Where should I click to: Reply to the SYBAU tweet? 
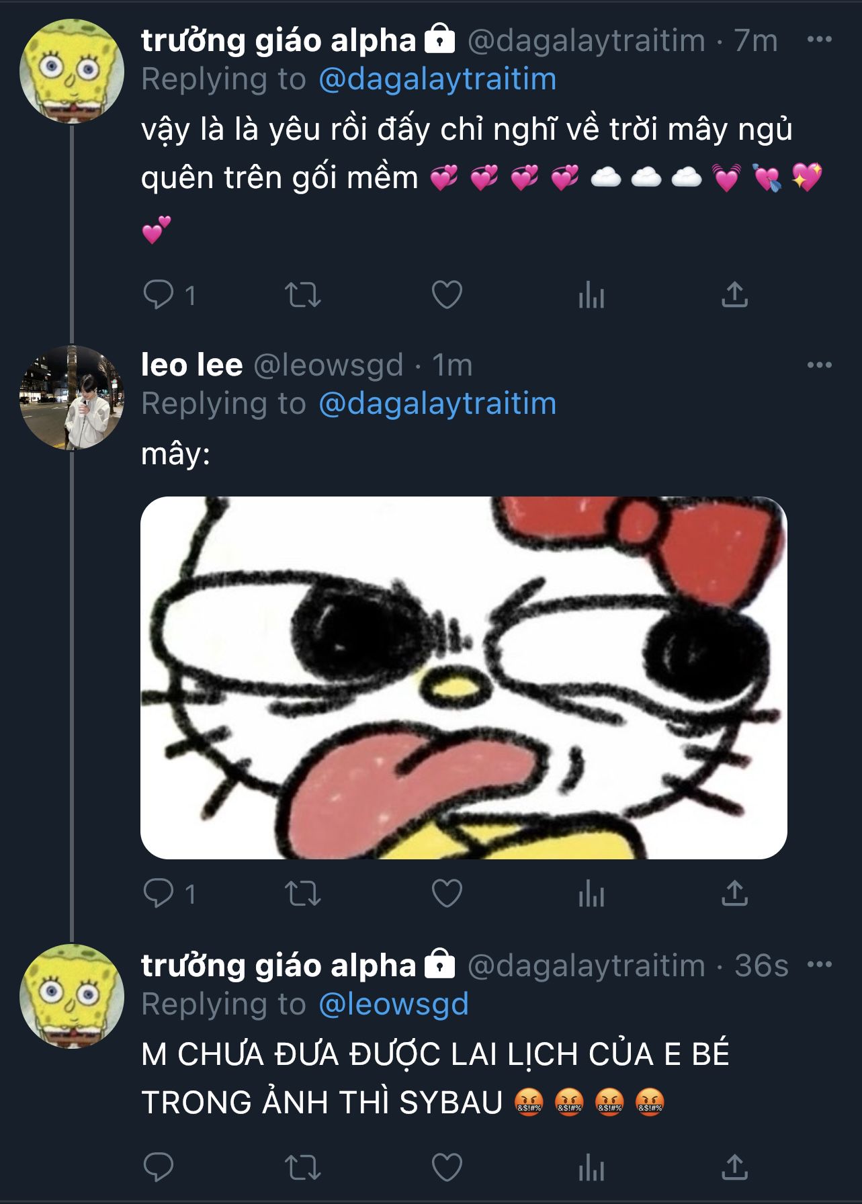click(x=159, y=1167)
